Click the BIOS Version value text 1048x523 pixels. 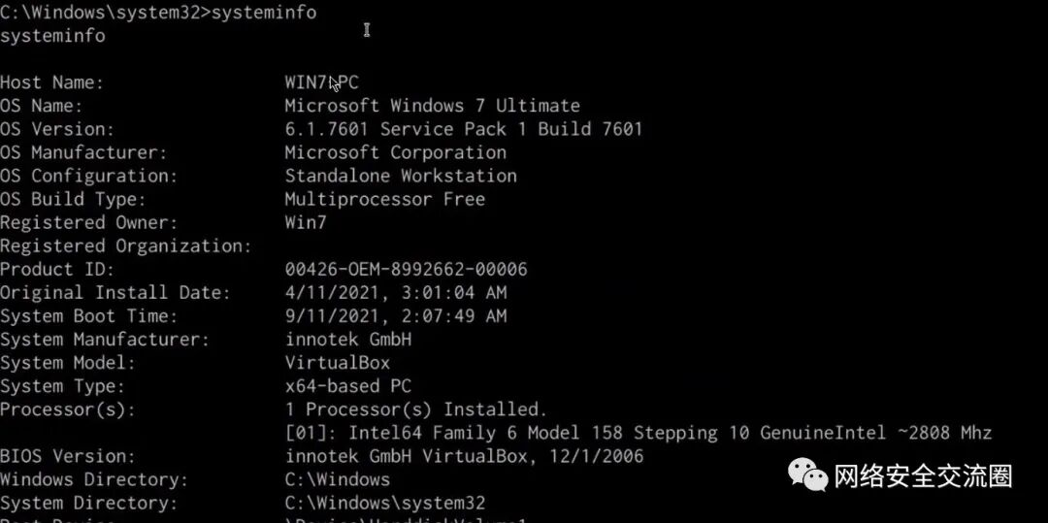coord(464,456)
